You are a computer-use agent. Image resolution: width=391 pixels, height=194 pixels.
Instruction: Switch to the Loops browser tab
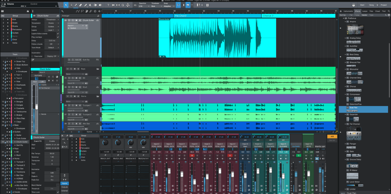coord(365,11)
